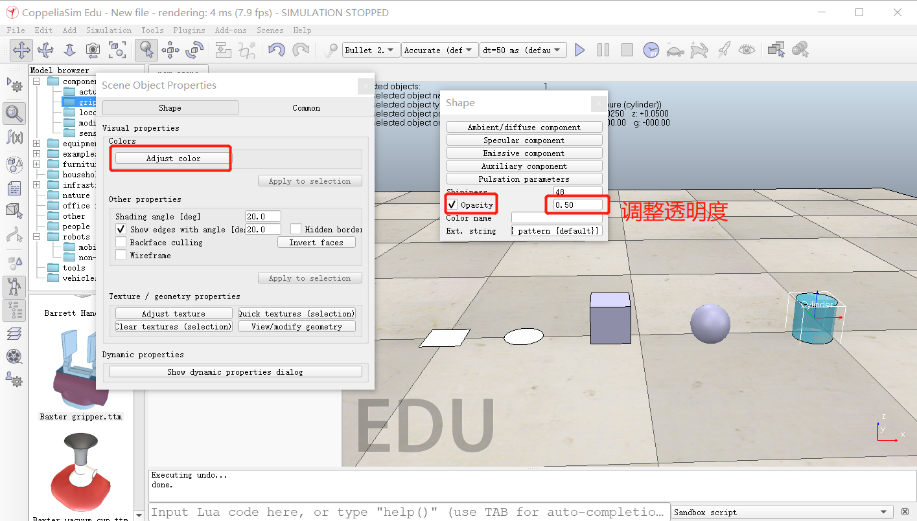Open the Layers dialog from the sidebar

pos(14,333)
